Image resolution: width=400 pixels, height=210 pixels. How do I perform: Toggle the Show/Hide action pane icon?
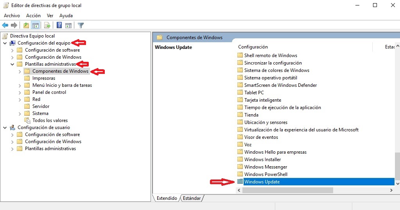68,25
